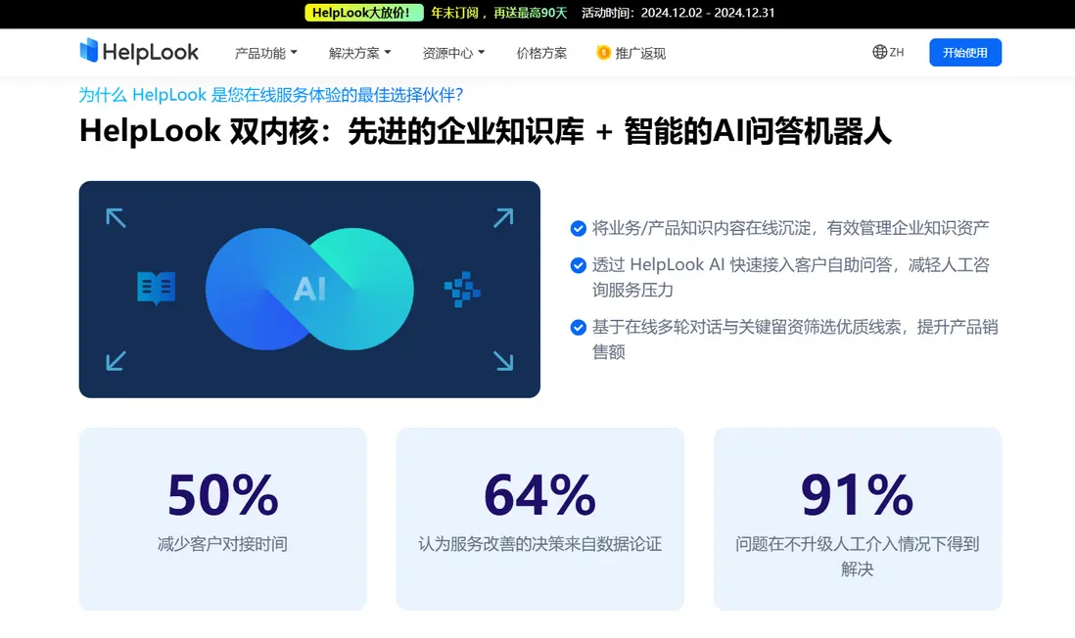
Task: Click the 年末订阅，再送最高90天 banner text
Action: point(499,13)
